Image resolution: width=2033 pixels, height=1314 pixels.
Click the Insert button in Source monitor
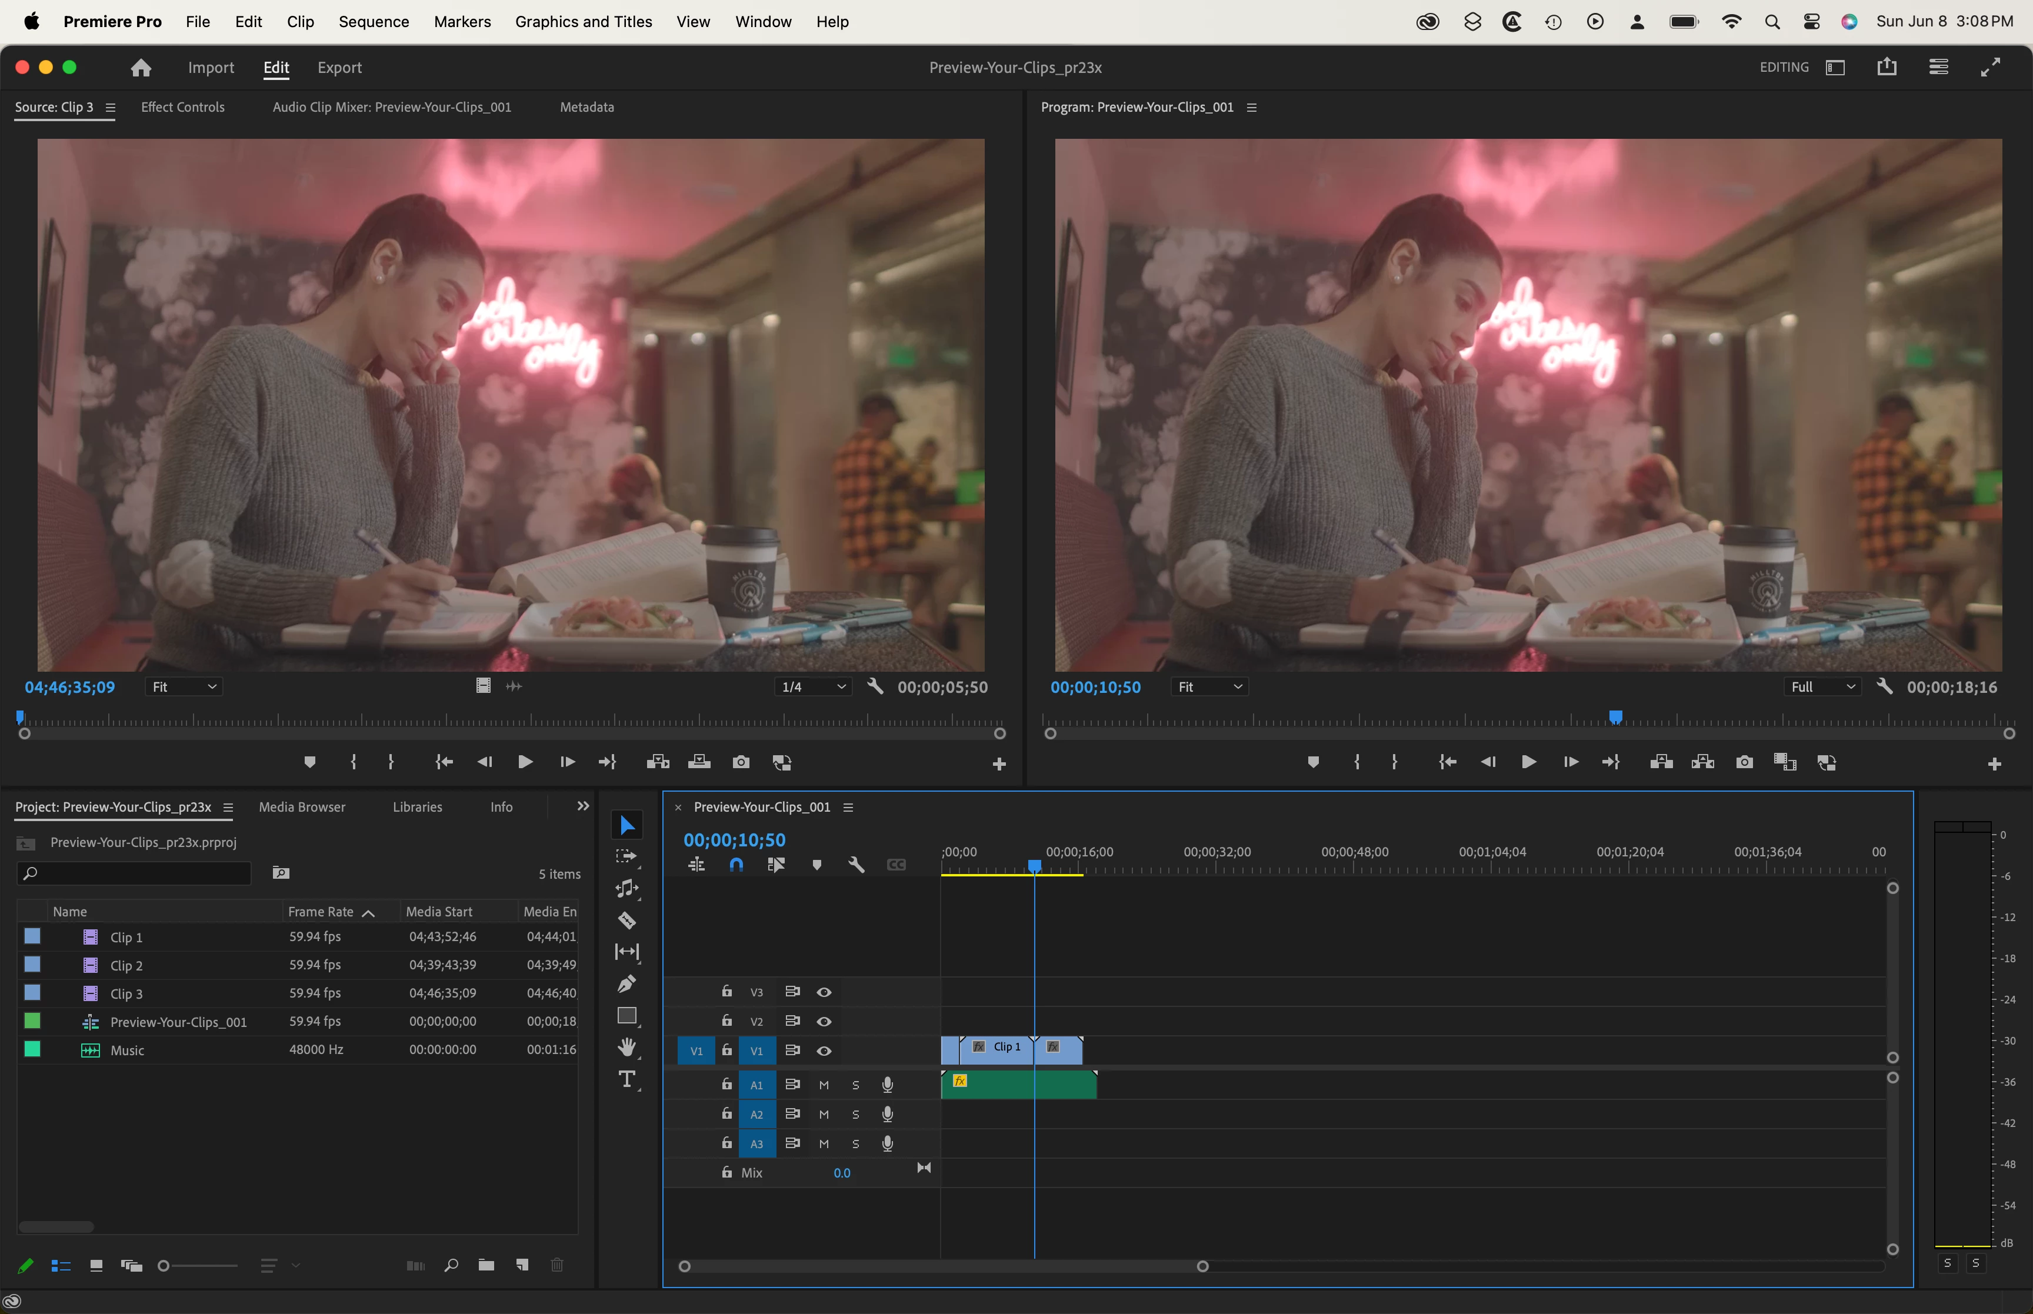click(657, 762)
